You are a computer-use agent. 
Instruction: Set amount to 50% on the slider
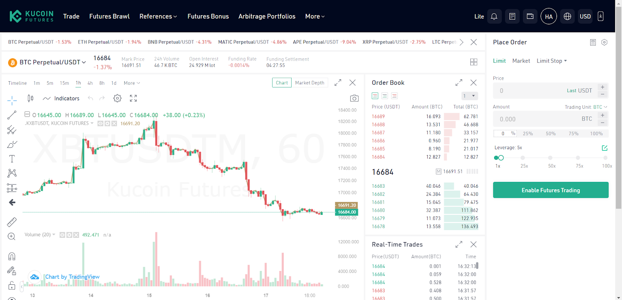point(550,134)
